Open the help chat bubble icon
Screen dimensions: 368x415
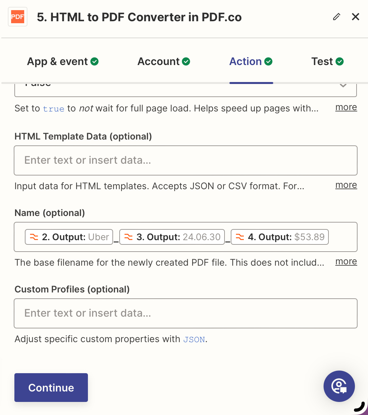[x=339, y=386]
